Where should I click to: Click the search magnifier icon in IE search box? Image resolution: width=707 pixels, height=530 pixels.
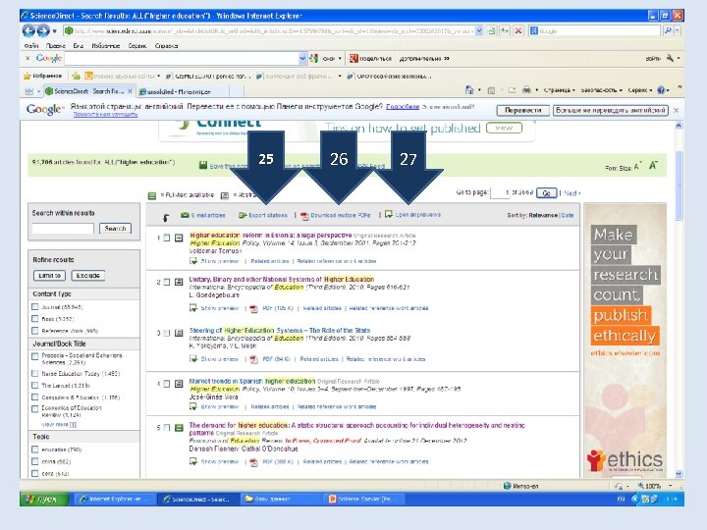[668, 30]
